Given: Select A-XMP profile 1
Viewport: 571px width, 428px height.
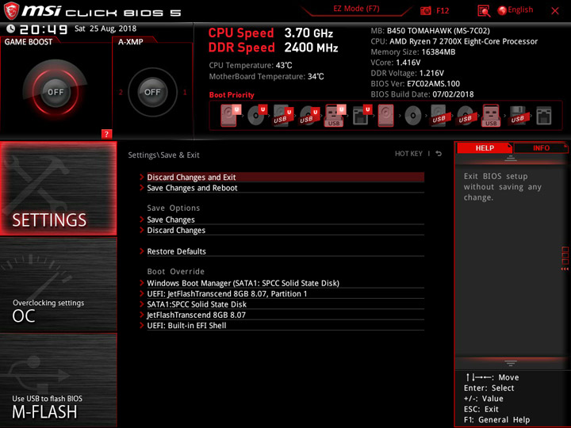Looking at the screenshot, I should coord(185,92).
